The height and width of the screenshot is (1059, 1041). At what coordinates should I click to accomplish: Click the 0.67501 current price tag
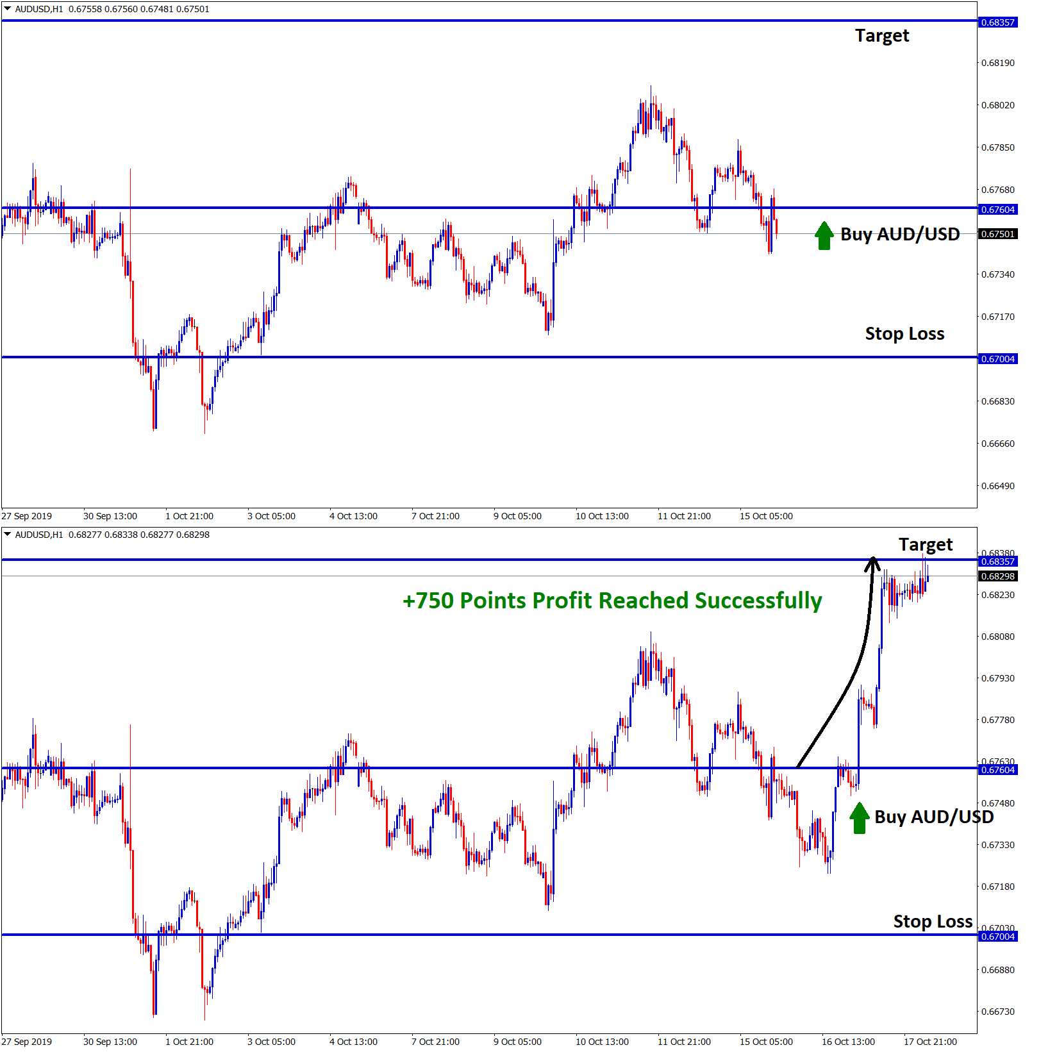click(998, 234)
